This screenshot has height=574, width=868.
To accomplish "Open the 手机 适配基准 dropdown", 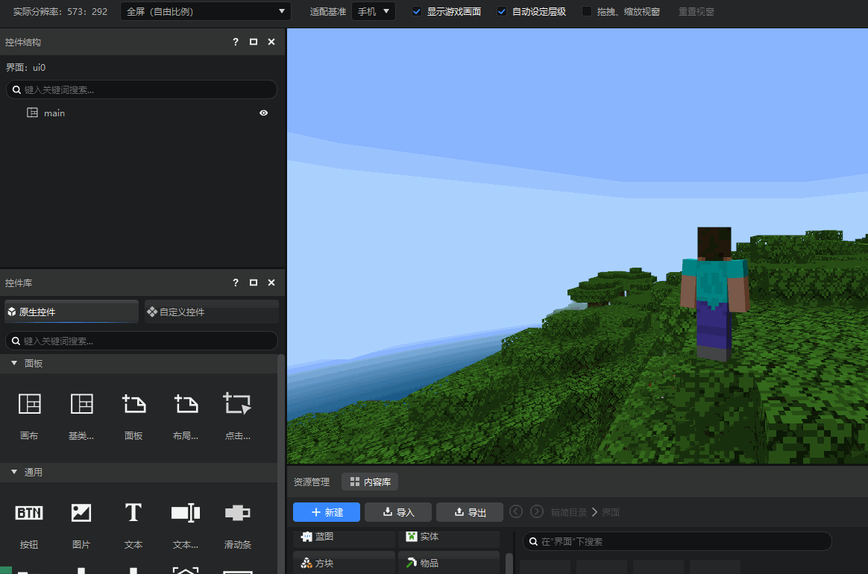I will 374,12.
